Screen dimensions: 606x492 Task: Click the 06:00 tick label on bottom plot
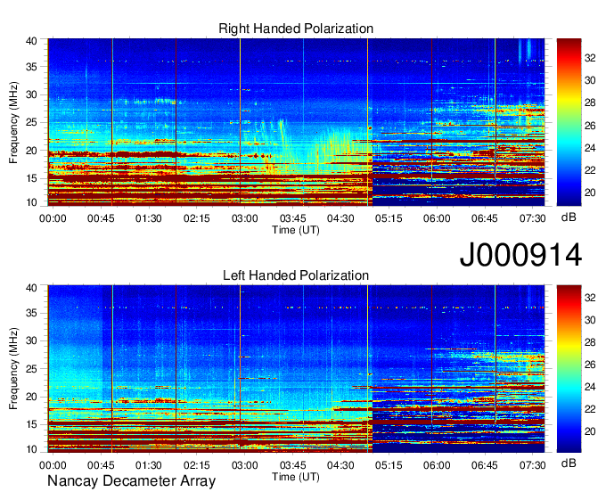(437, 466)
